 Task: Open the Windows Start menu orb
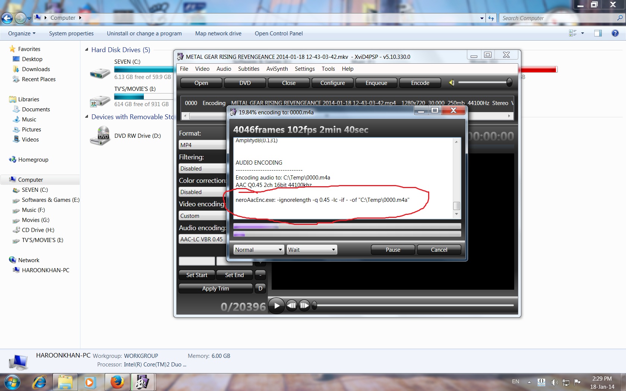(12, 382)
